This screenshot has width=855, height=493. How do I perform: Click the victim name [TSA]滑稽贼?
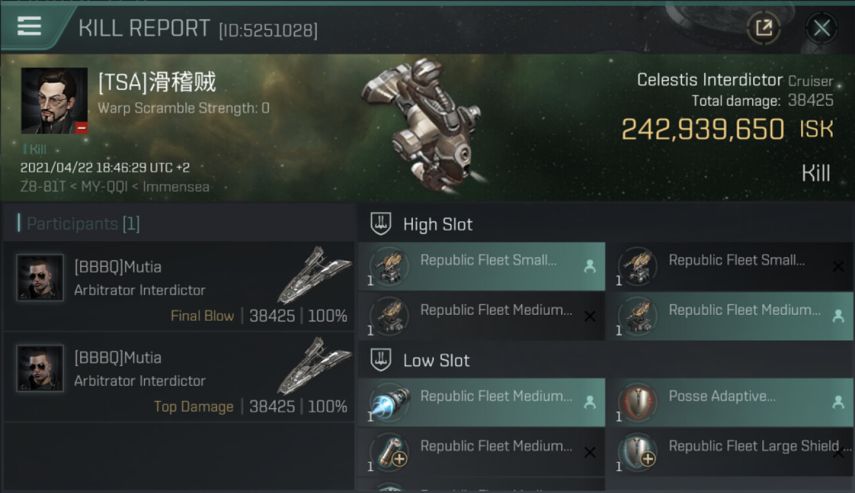pos(157,82)
